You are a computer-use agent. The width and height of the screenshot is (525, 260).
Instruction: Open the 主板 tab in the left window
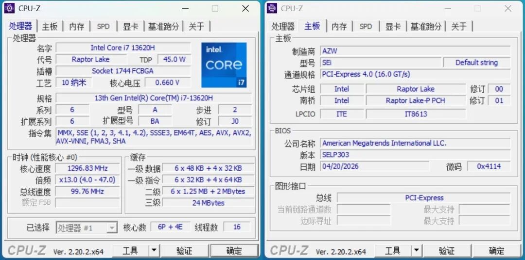pyautogui.click(x=50, y=26)
